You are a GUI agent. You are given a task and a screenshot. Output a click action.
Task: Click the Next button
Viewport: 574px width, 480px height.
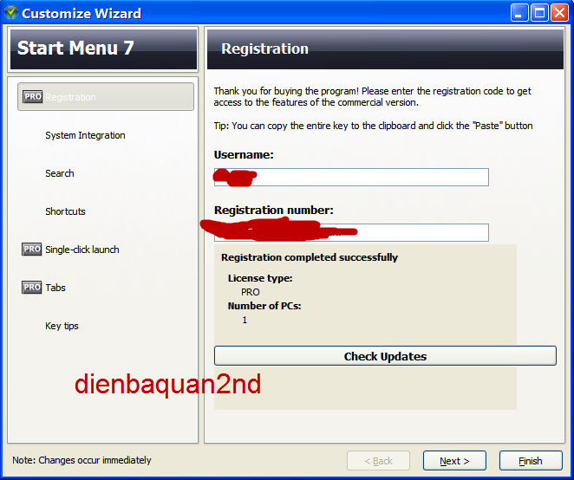(454, 461)
